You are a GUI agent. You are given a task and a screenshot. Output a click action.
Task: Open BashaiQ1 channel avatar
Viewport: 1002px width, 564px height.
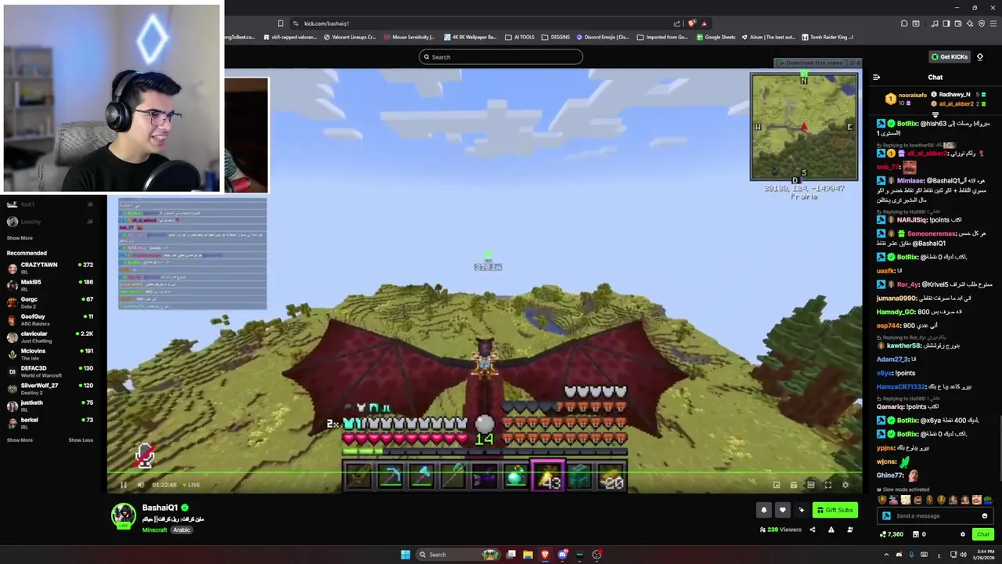(x=123, y=515)
